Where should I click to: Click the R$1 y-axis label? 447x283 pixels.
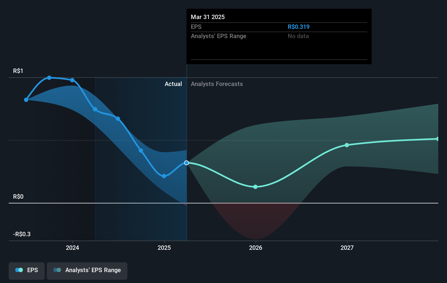point(18,71)
